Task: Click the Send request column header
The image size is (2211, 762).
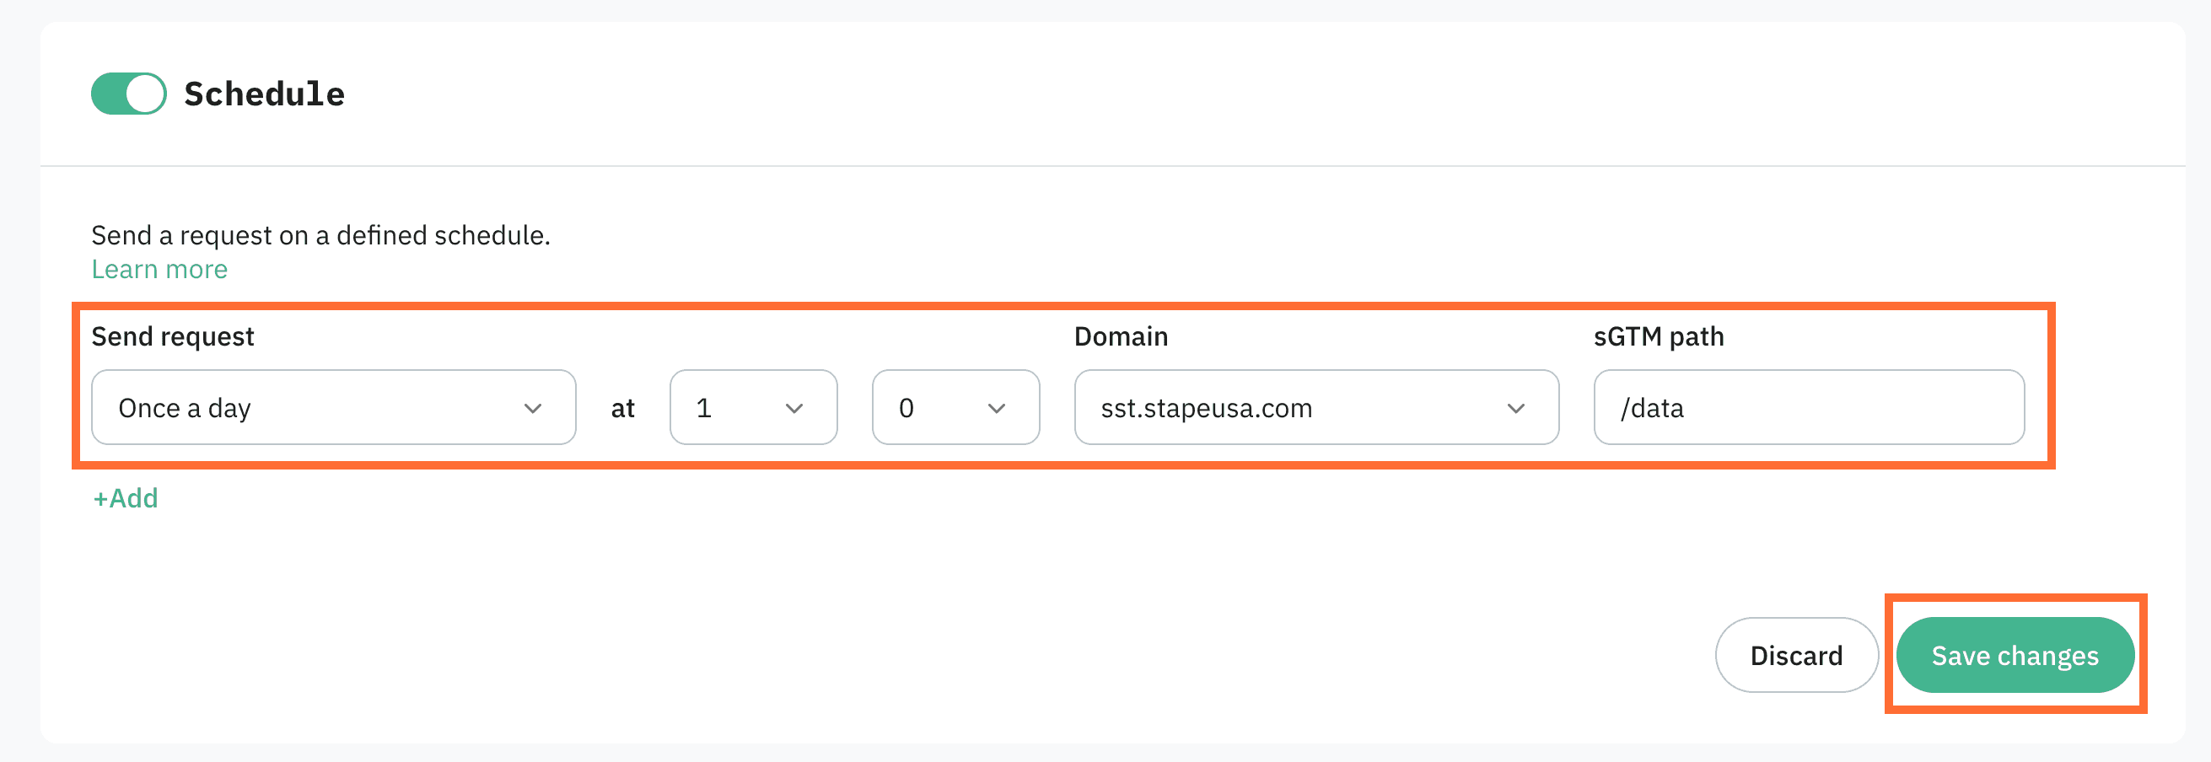Action: pyautogui.click(x=172, y=335)
